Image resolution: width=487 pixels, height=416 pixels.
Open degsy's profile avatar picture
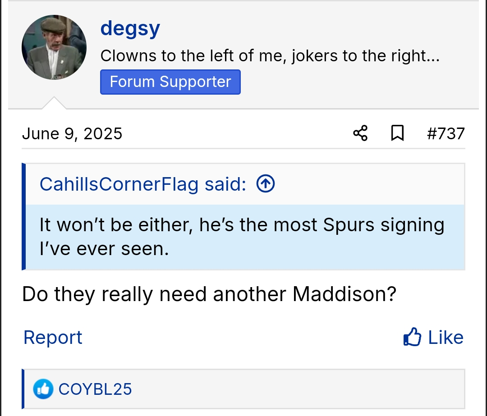[54, 47]
